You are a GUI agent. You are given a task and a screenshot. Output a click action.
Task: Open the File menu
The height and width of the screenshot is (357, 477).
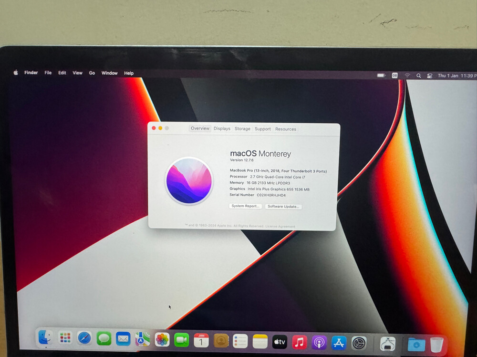48,73
